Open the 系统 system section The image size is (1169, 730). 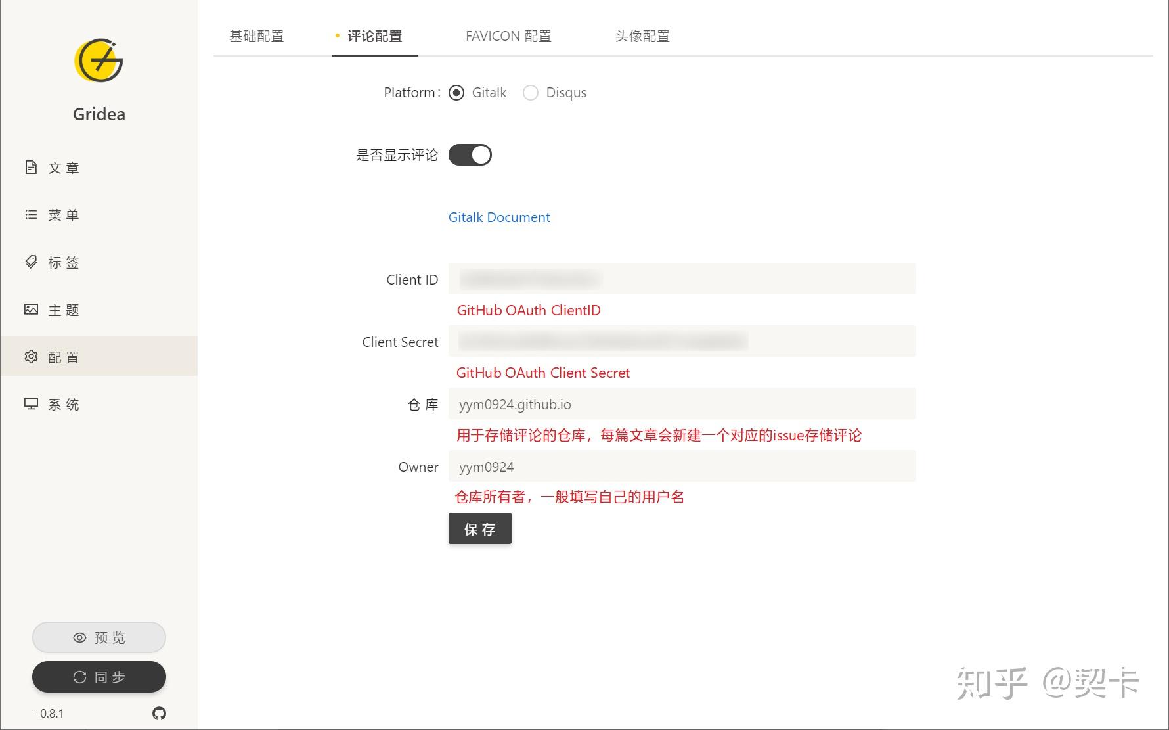[99, 404]
